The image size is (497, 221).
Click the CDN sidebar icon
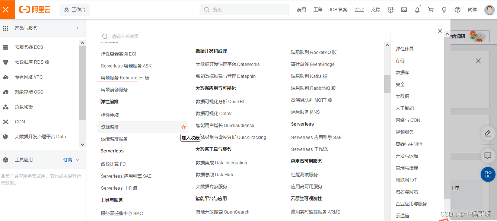[x=6, y=122]
